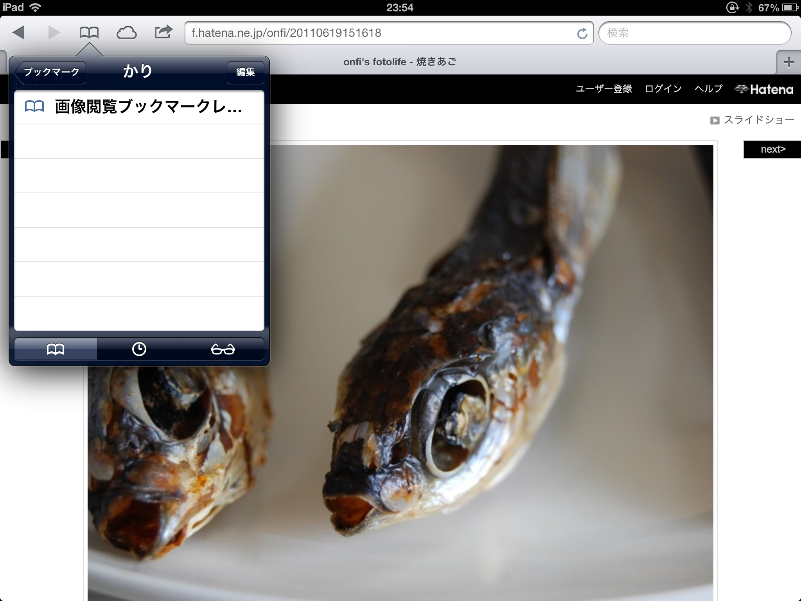The width and height of the screenshot is (801, 601).
Task: Return to the ブックマーク parent folder
Action: pyautogui.click(x=50, y=72)
